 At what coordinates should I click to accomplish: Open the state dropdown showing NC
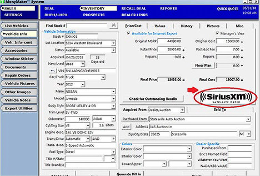(x=248, y=134)
